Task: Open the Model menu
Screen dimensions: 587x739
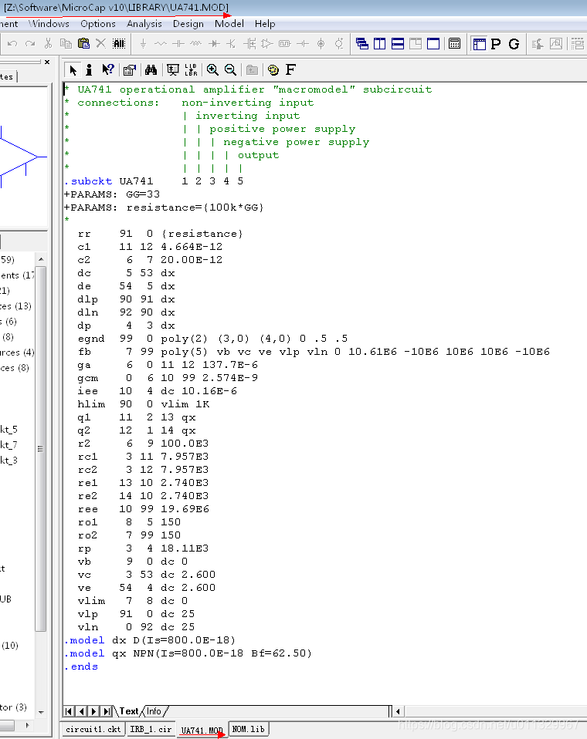Action: (x=229, y=24)
